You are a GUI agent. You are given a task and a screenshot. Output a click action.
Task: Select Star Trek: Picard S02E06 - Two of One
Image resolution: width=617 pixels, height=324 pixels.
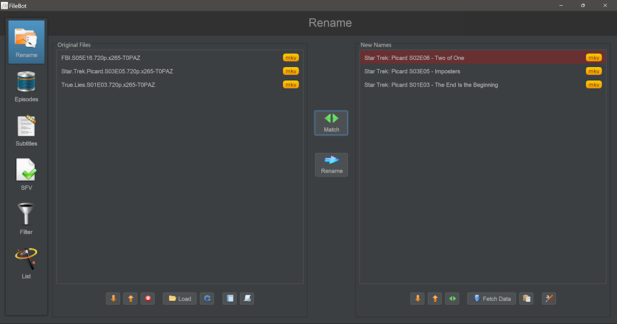coord(483,58)
